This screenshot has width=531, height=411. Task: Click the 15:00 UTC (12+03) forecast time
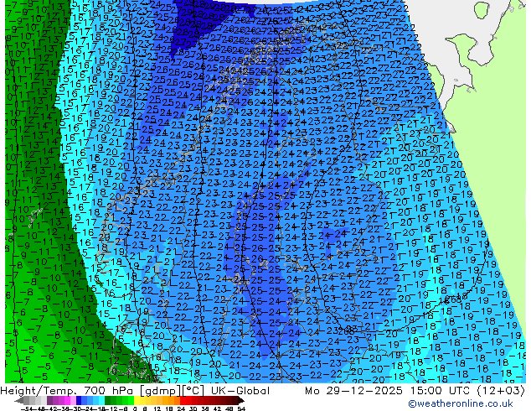point(467,391)
